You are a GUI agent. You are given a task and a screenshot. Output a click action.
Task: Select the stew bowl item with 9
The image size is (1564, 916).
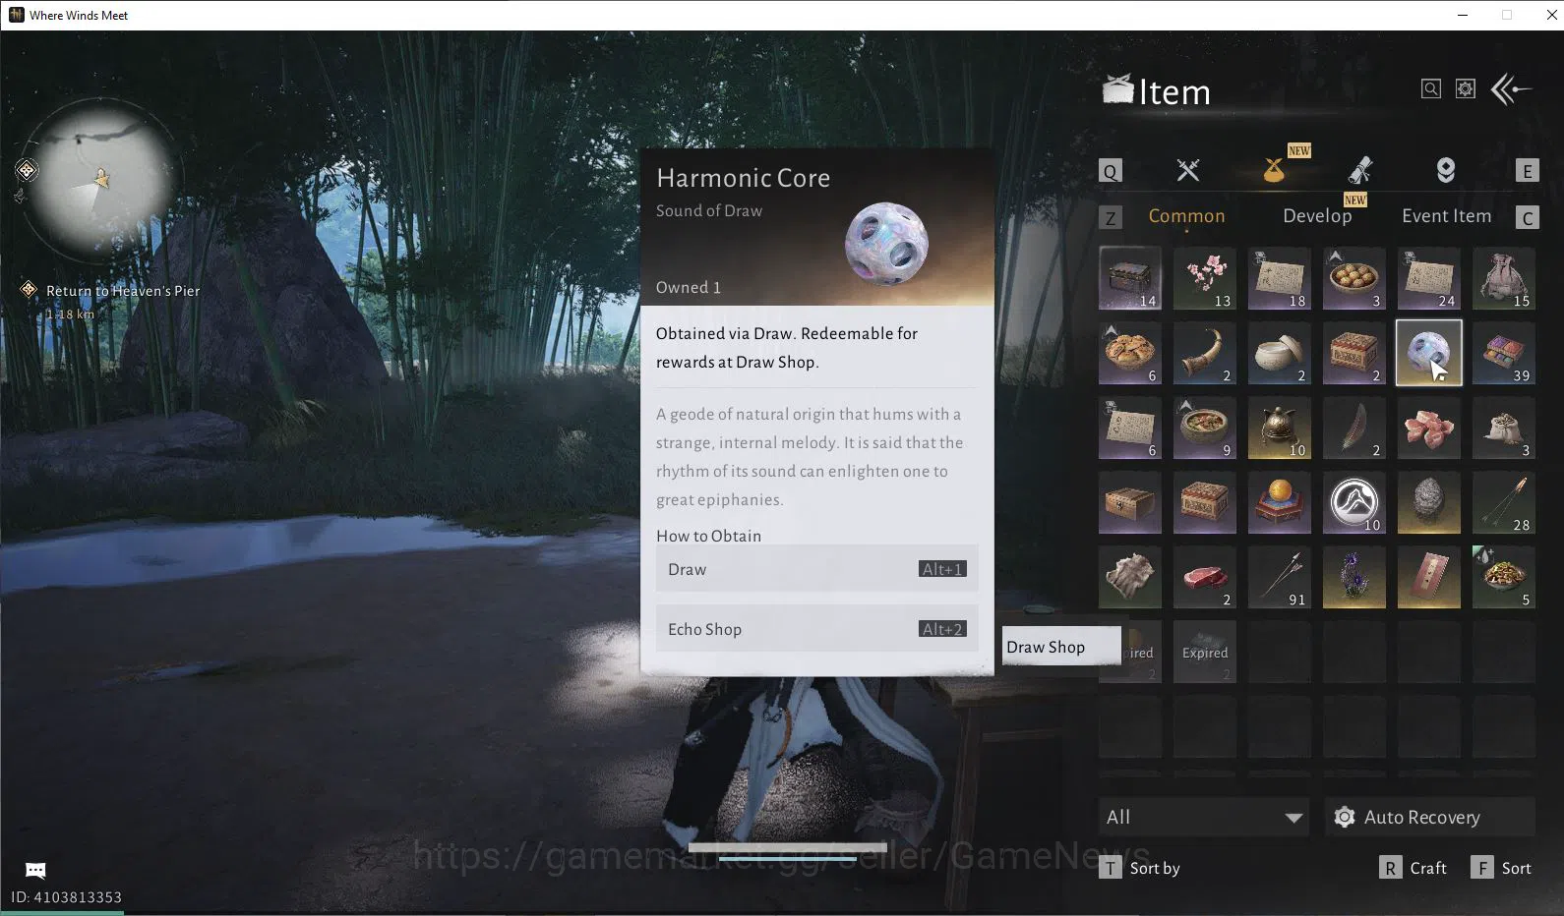1205,428
